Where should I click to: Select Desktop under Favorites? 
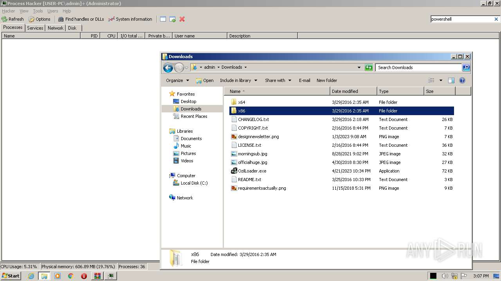(188, 101)
